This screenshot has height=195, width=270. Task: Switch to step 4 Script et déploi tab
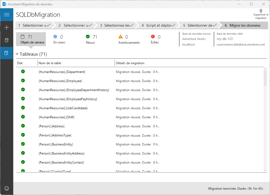click(158, 25)
